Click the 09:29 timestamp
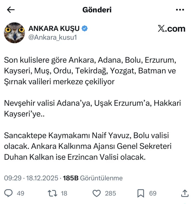The height and width of the screenshot is (204, 194). [12, 178]
